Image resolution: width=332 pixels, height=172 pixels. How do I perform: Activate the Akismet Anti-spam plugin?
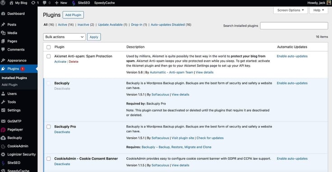(60, 62)
